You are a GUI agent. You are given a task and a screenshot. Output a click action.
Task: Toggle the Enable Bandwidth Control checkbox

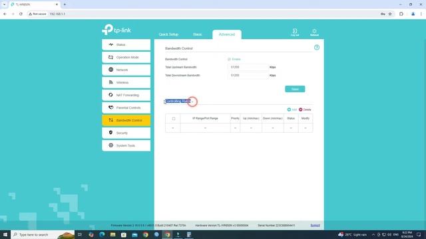[229, 59]
